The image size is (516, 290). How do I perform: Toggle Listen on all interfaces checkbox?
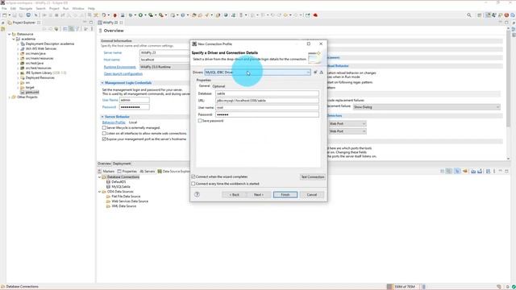pos(104,134)
